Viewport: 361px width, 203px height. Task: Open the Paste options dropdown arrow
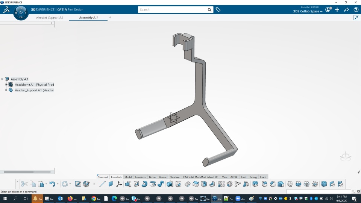pyautogui.click(x=46, y=184)
